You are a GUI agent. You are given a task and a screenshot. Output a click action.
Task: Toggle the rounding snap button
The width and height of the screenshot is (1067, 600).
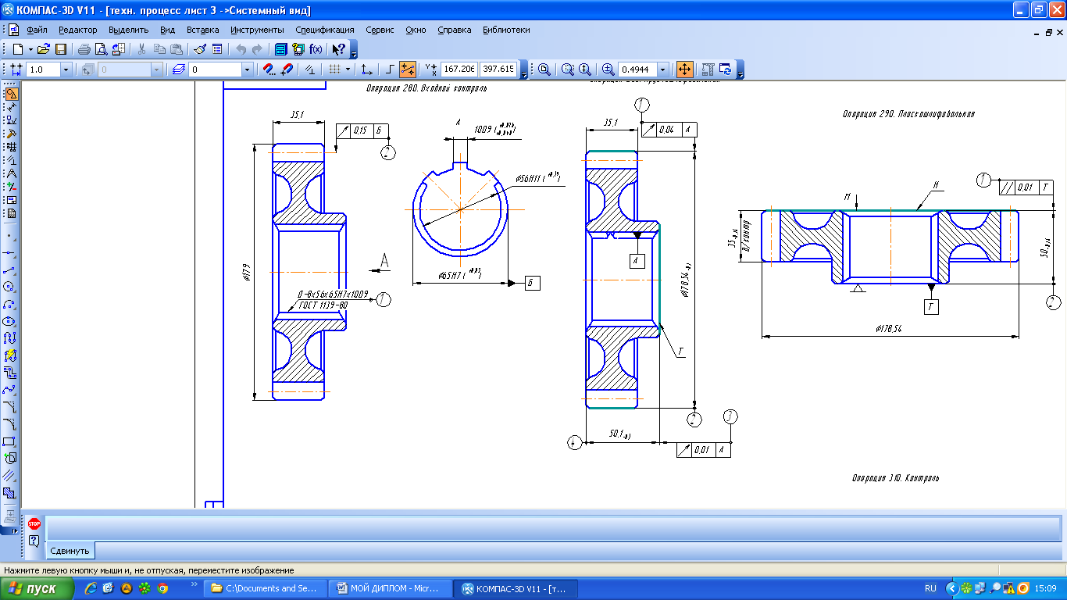(x=407, y=69)
